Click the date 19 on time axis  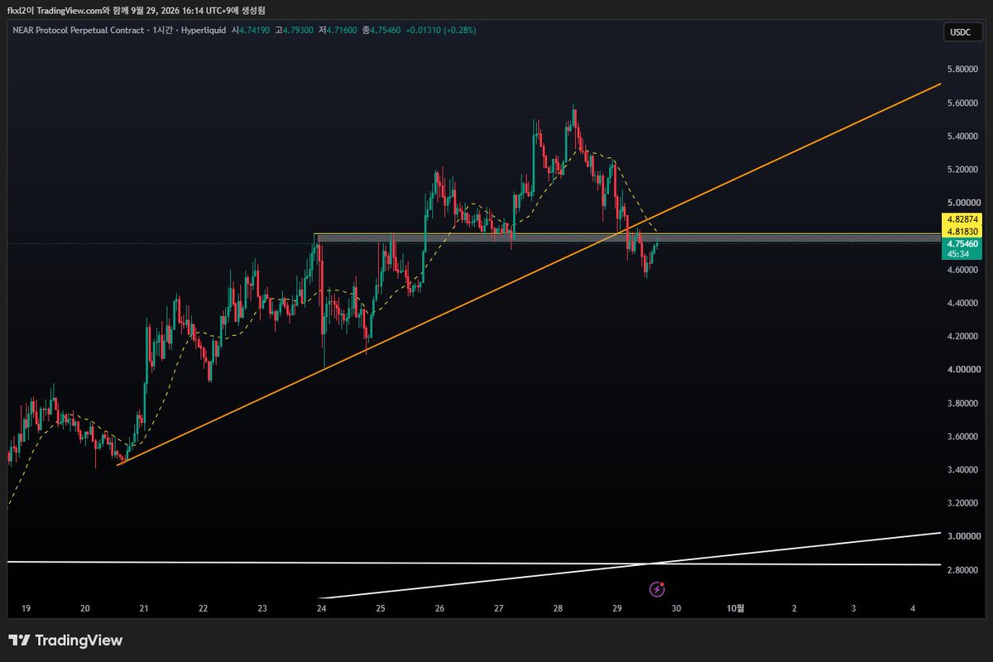26,608
